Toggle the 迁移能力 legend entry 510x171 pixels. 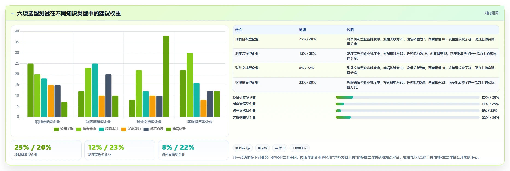click(131, 129)
